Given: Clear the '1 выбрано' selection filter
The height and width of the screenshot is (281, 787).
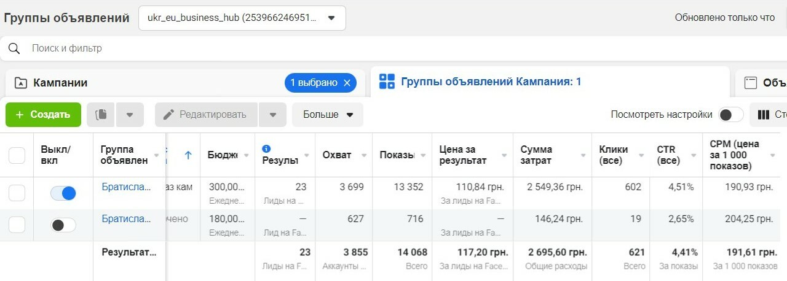Looking at the screenshot, I should [347, 83].
